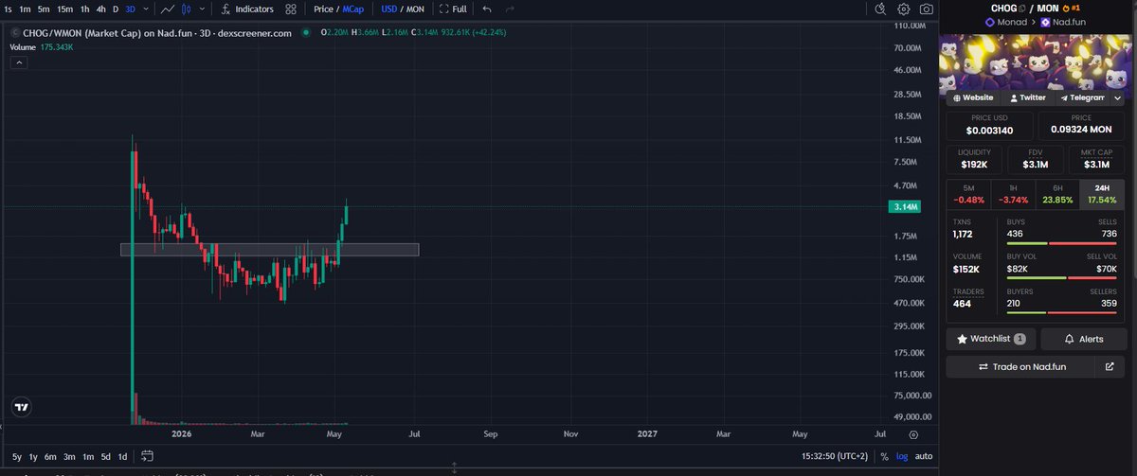The width and height of the screenshot is (1137, 476).
Task: Select the 15m timeframe
Action: pos(64,9)
